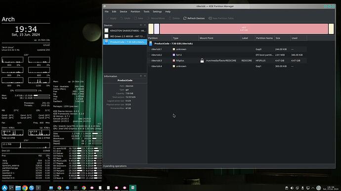Float the Devices panel
341x191 pixels.
141,25
